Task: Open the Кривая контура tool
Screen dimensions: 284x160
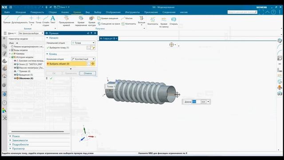Action: pyautogui.click(x=92, y=21)
